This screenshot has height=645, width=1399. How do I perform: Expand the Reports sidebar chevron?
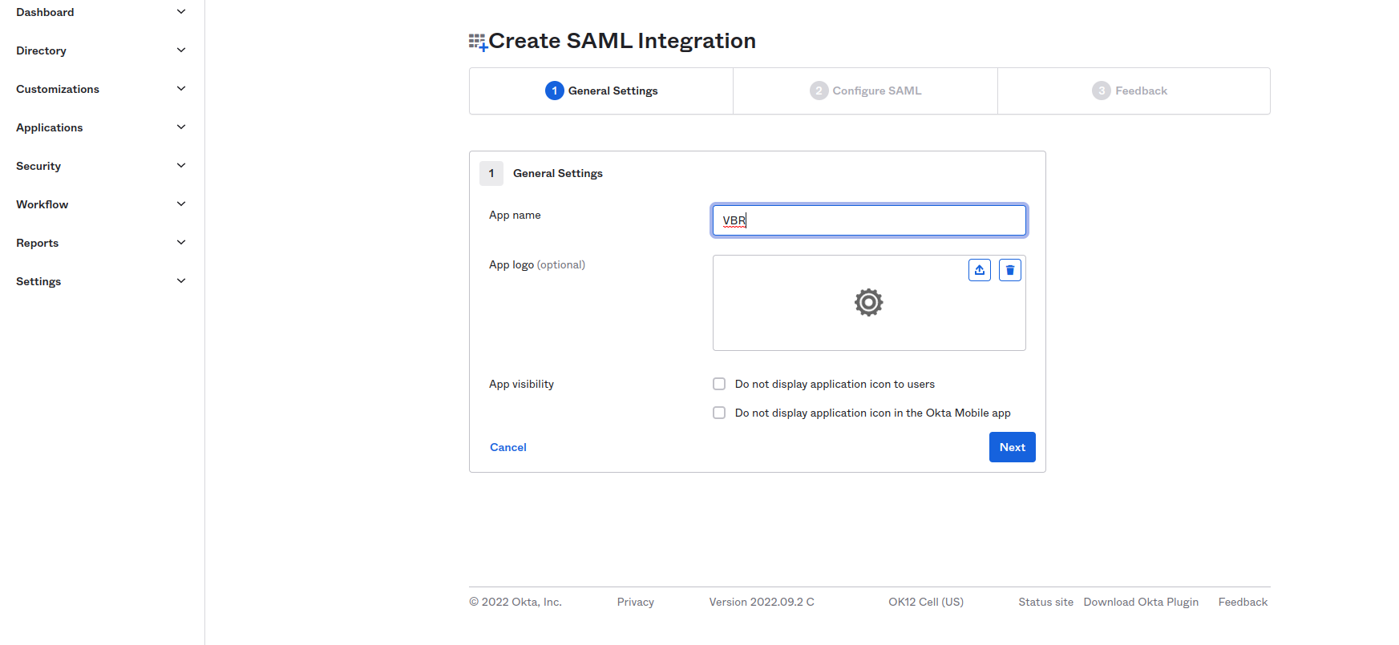pos(181,243)
